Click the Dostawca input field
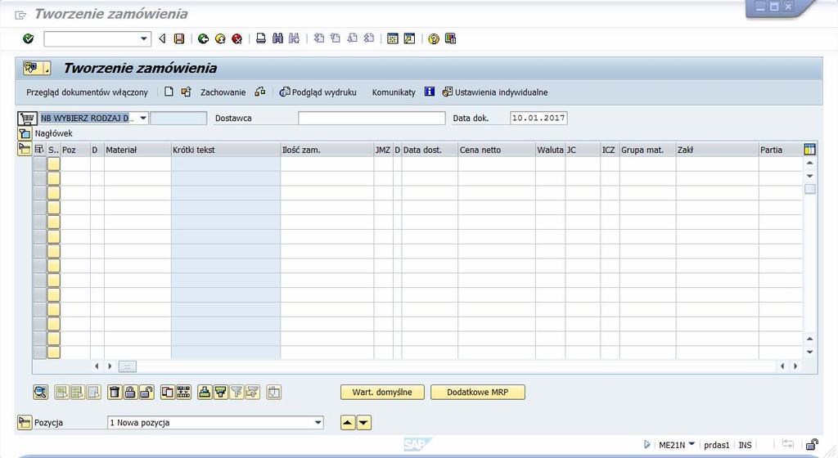 [x=372, y=118]
